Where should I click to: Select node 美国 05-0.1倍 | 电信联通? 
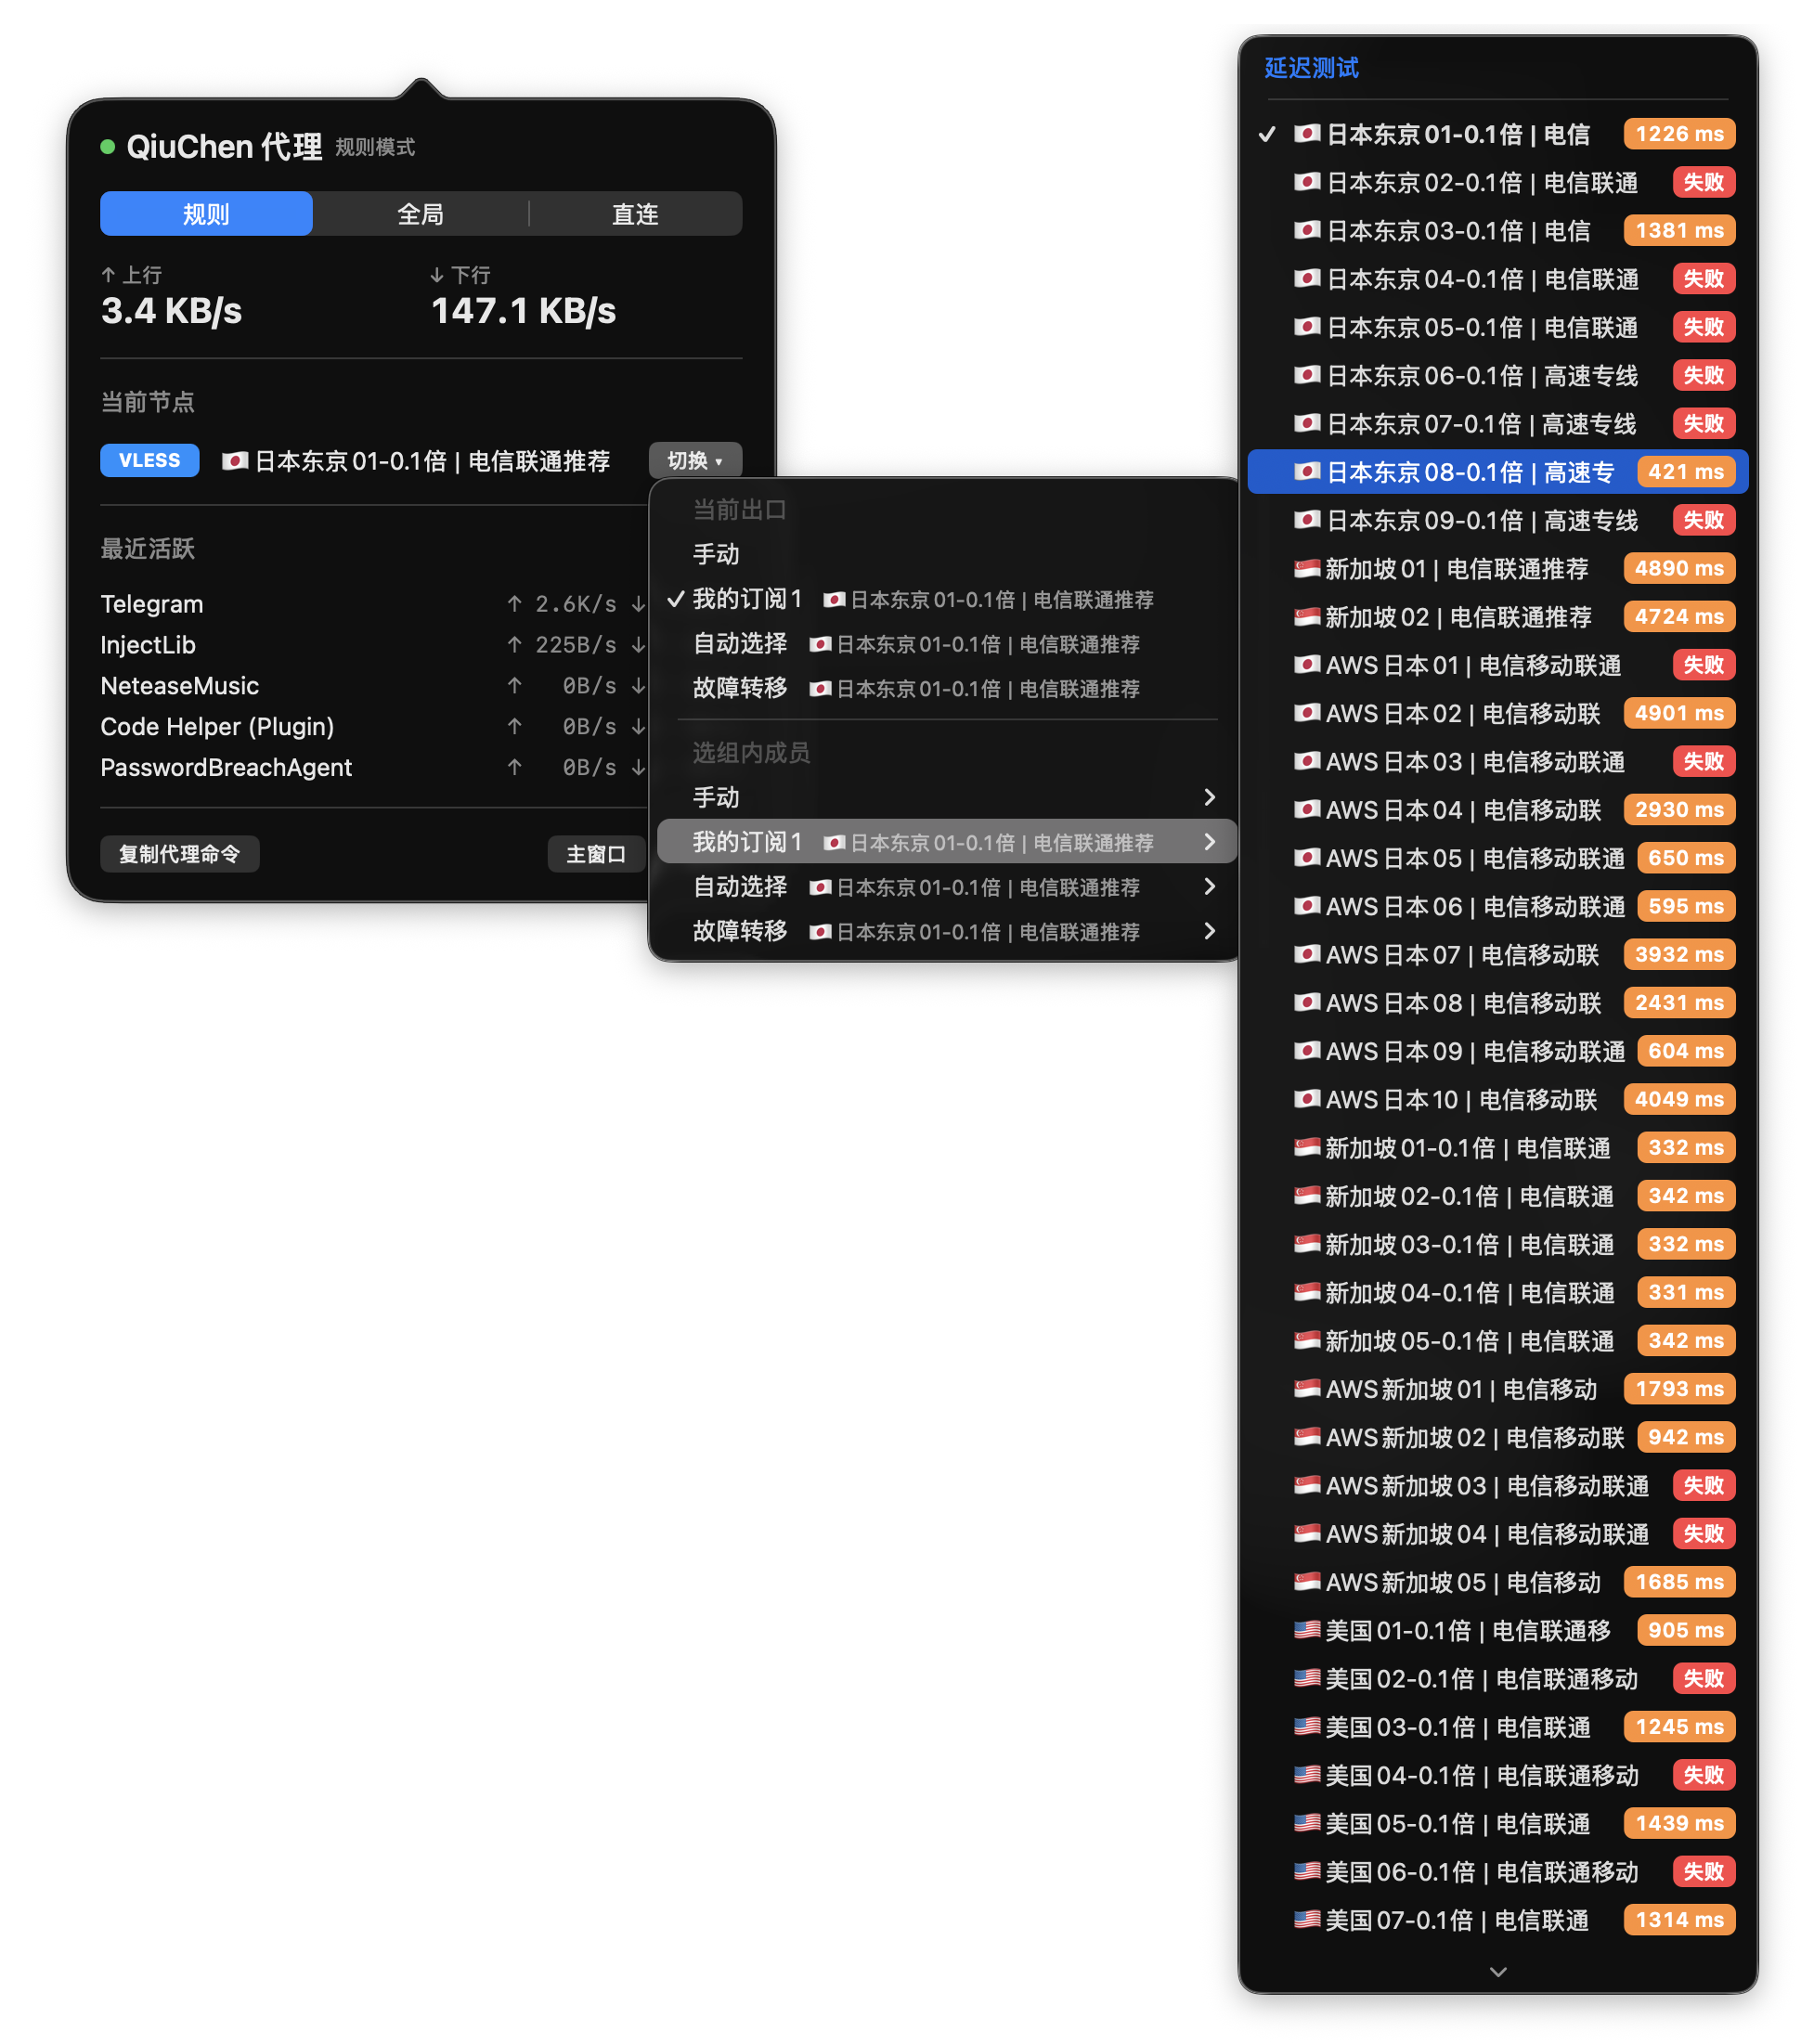pyautogui.click(x=1498, y=1823)
